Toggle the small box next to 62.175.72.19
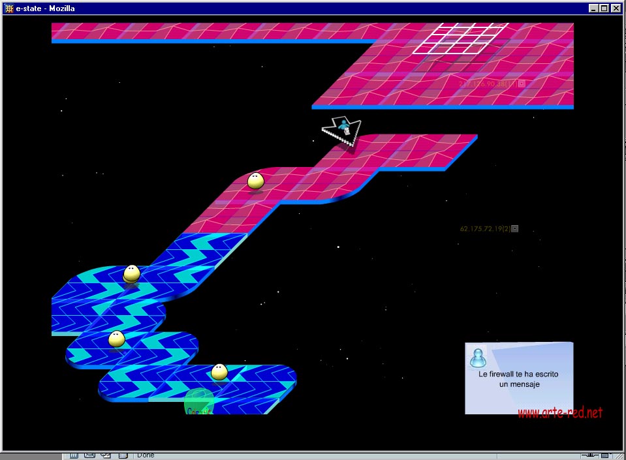Image resolution: width=626 pixels, height=460 pixels. pyautogui.click(x=515, y=229)
